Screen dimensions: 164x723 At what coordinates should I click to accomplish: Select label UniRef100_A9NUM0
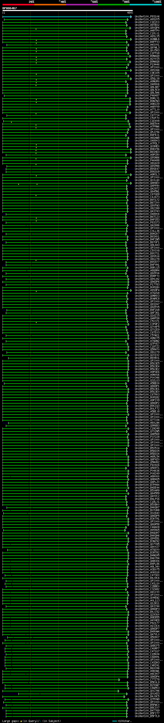coord(147,82)
